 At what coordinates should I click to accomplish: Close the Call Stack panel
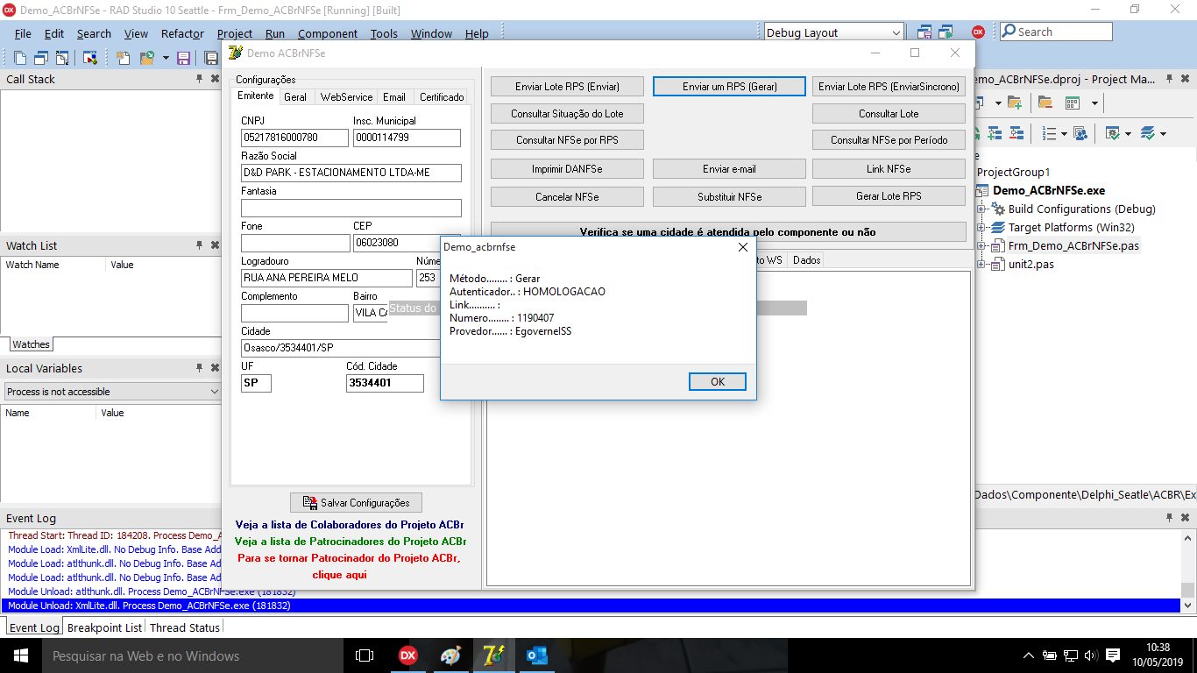215,79
